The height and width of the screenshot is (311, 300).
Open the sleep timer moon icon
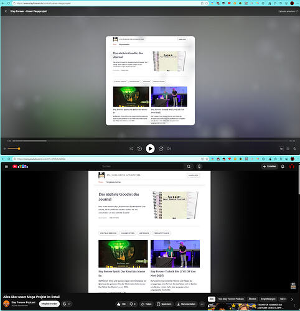[295, 149]
